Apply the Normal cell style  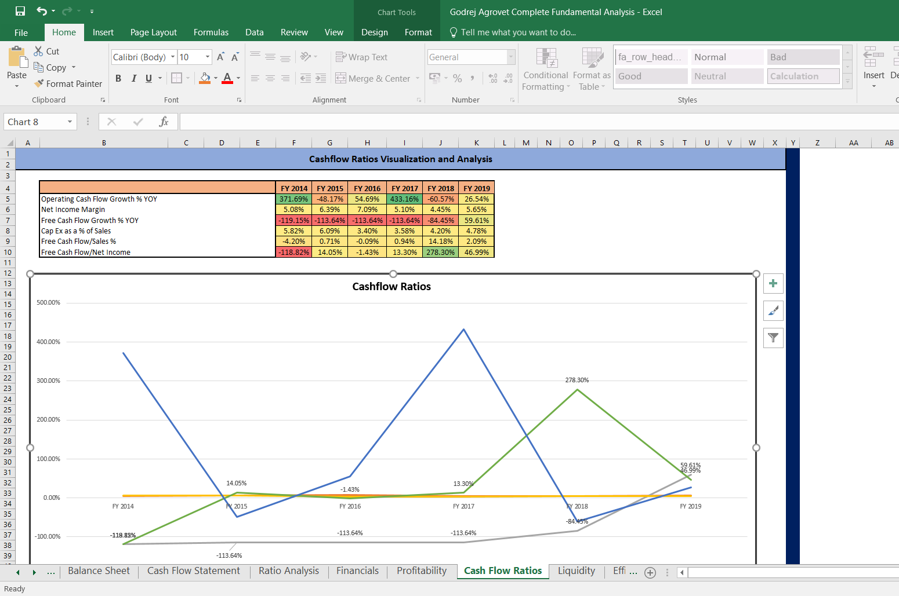coord(727,57)
